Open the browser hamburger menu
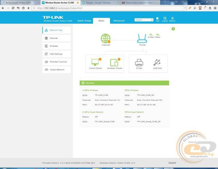 click(215, 8)
